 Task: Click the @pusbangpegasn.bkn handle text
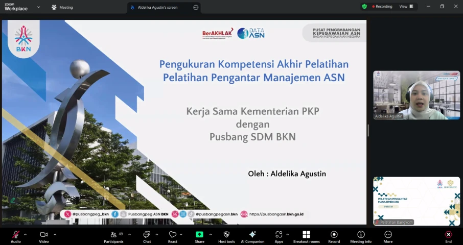(x=217, y=214)
